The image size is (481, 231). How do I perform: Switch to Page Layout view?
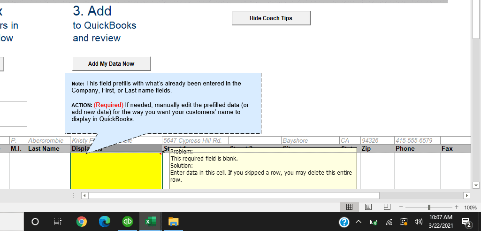tap(368, 207)
